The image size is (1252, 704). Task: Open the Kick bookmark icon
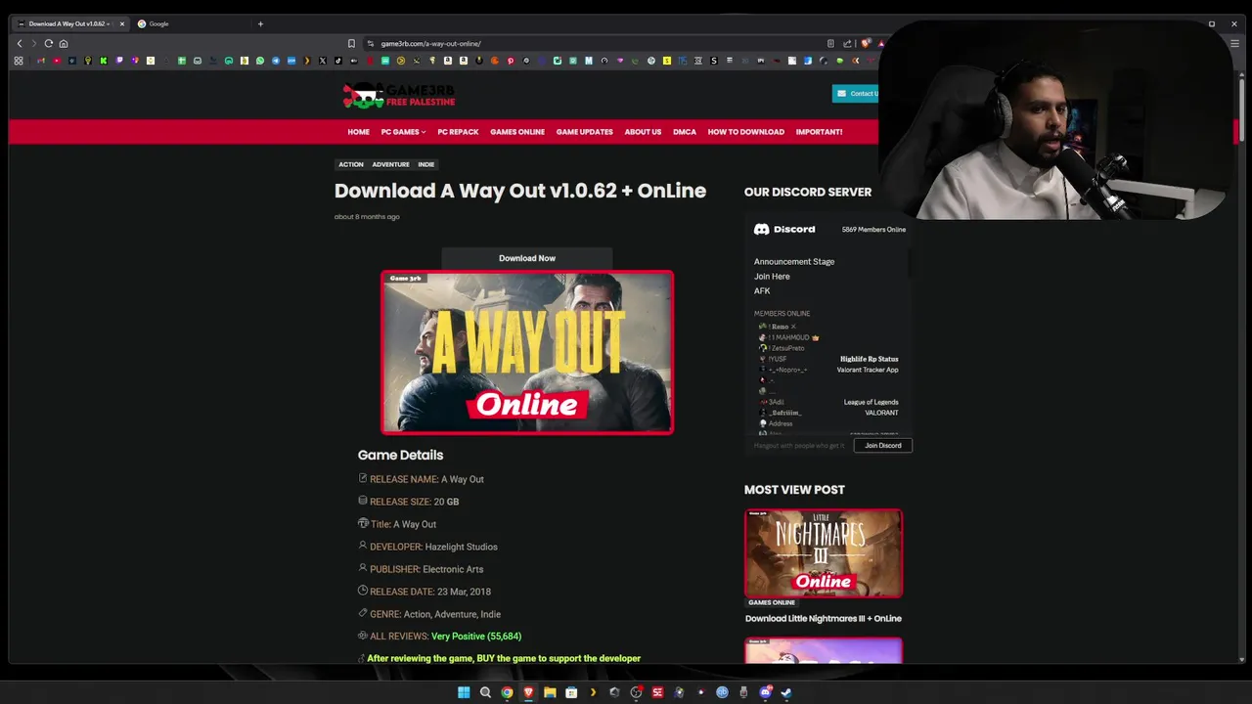tap(104, 61)
